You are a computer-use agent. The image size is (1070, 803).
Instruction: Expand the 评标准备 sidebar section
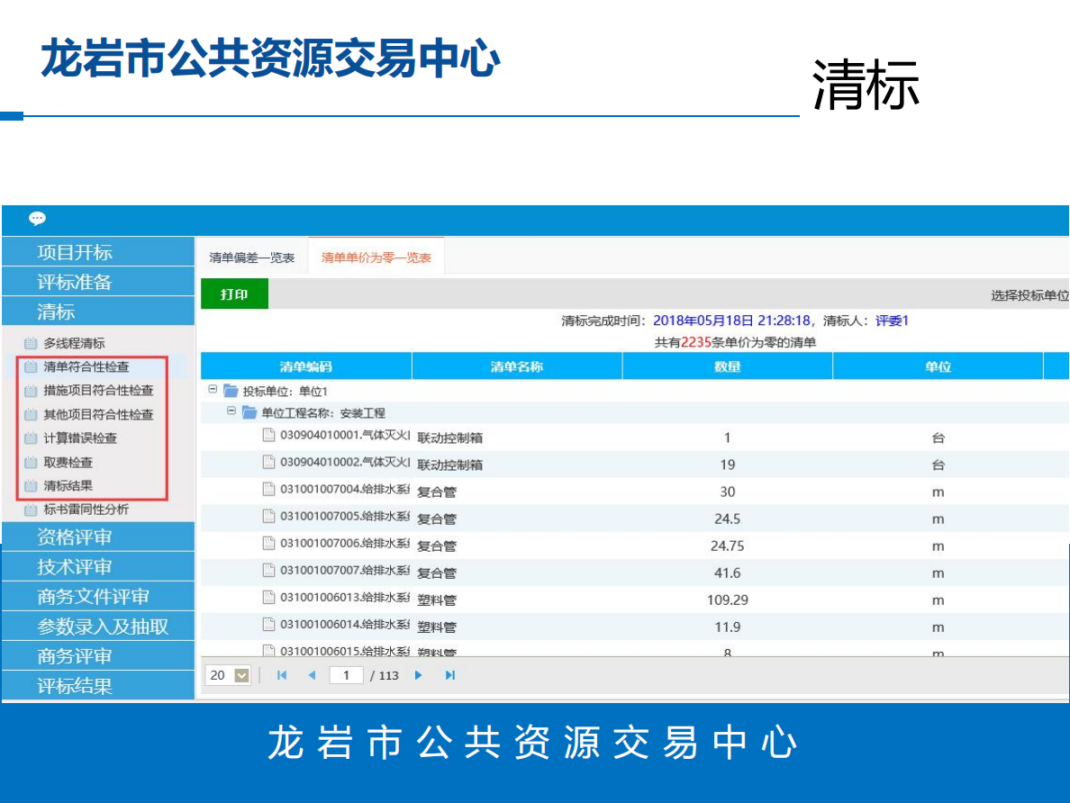[98, 283]
